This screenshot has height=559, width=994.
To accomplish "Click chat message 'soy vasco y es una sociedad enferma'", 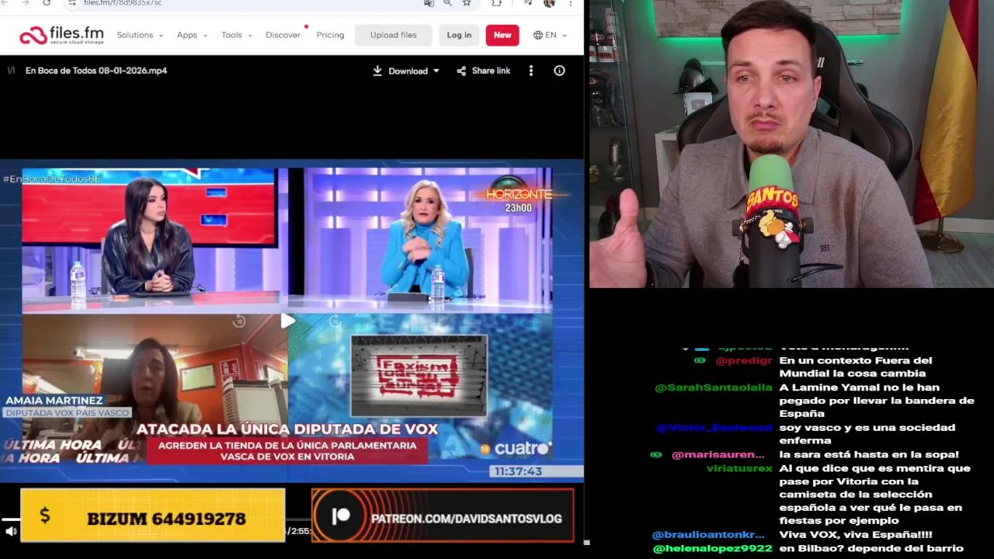I will [867, 434].
